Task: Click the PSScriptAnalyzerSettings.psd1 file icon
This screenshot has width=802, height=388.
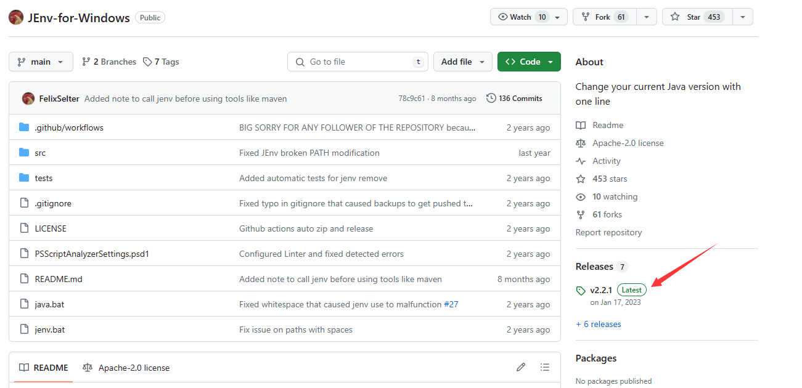Action: [24, 254]
